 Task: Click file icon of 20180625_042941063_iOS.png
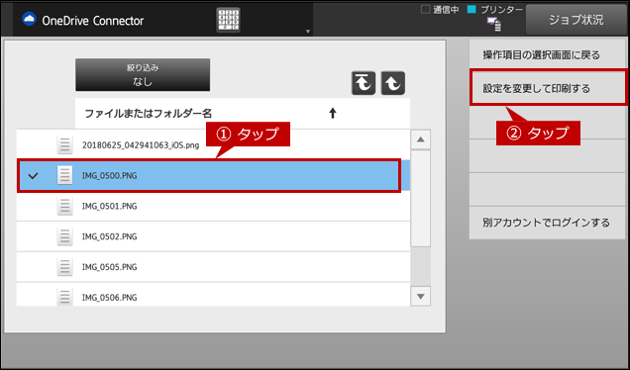[x=64, y=145]
